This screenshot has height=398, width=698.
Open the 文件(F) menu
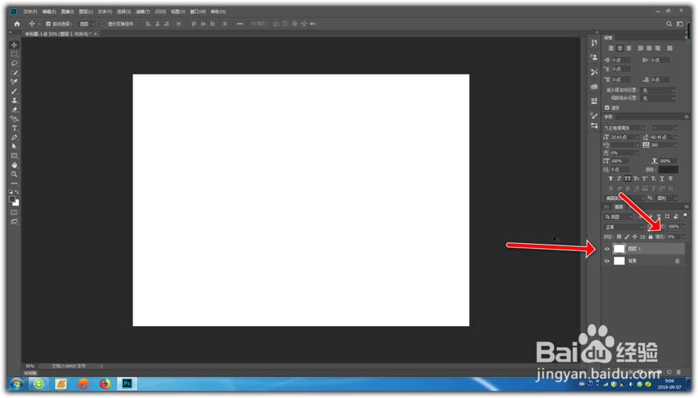tap(30, 12)
